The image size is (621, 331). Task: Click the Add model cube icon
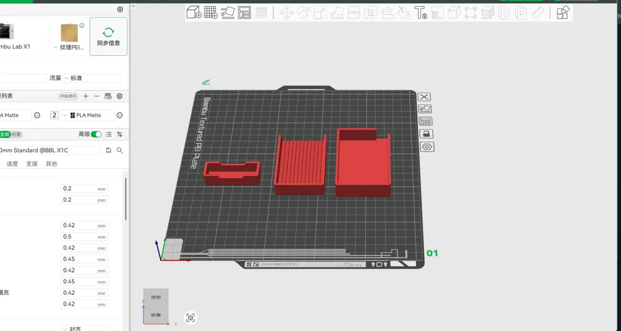(194, 12)
